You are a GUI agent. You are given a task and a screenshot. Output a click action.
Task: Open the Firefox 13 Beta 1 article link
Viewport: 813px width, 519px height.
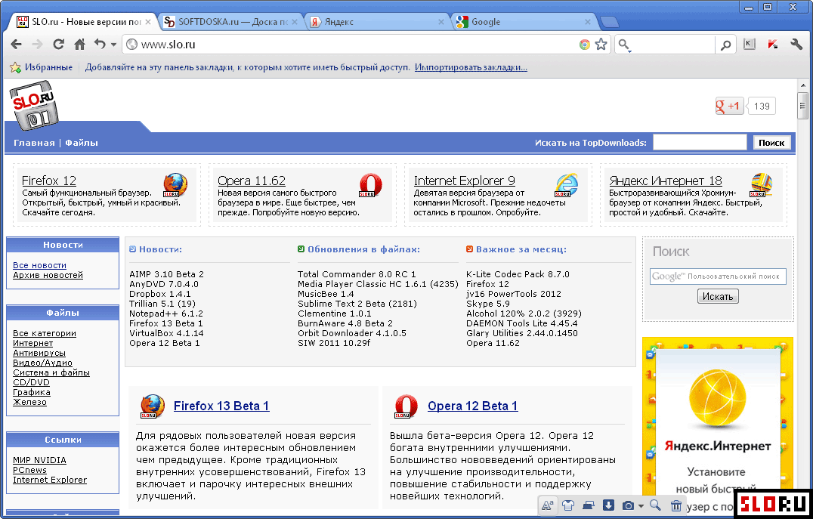(x=221, y=406)
